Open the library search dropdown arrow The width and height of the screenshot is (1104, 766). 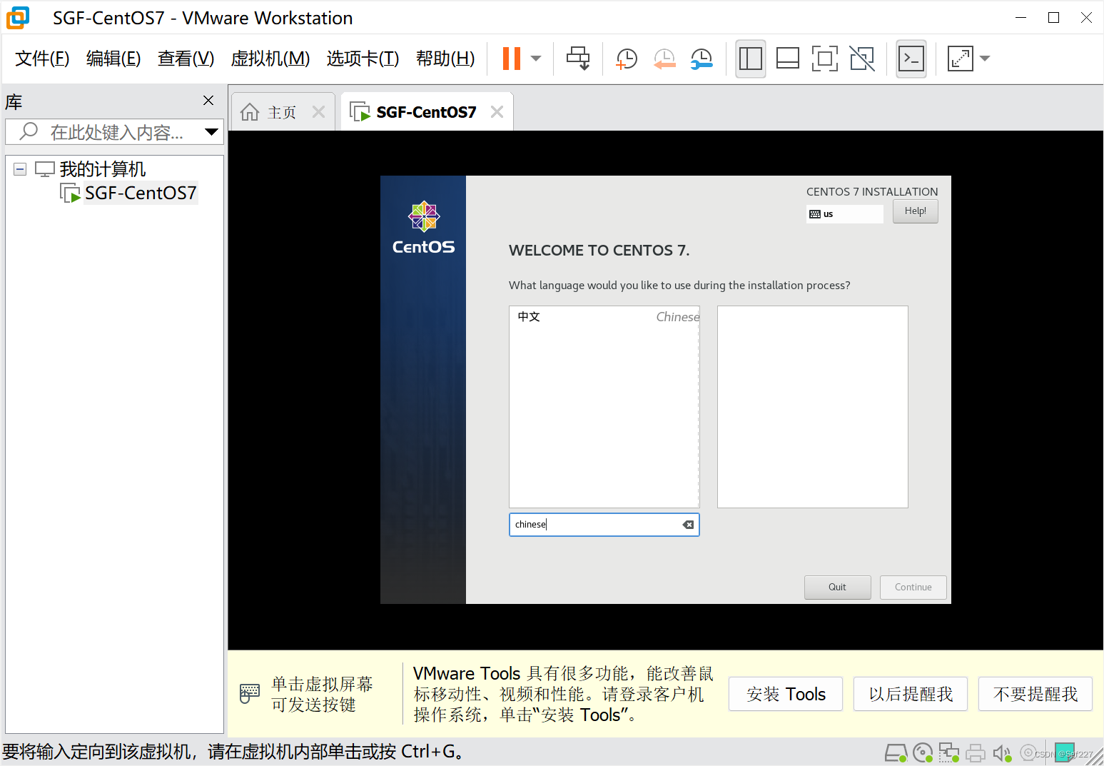(x=212, y=132)
